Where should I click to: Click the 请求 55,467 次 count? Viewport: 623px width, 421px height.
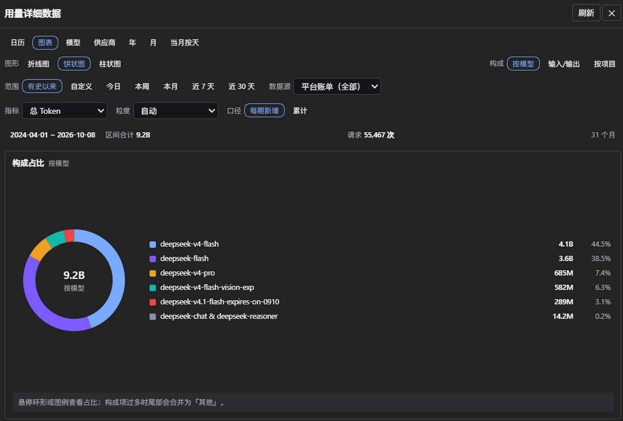[x=371, y=135]
